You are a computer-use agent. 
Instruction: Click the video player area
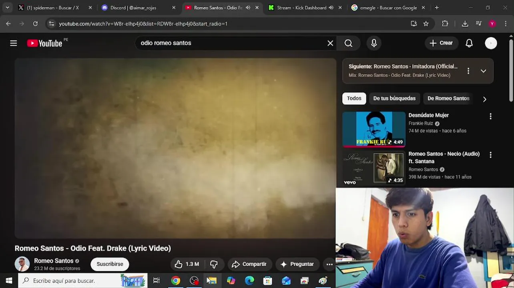pyautogui.click(x=175, y=148)
